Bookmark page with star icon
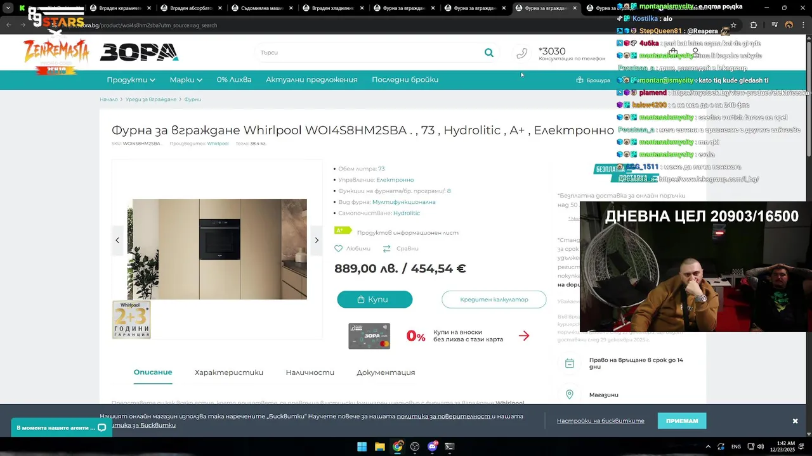 (x=733, y=25)
